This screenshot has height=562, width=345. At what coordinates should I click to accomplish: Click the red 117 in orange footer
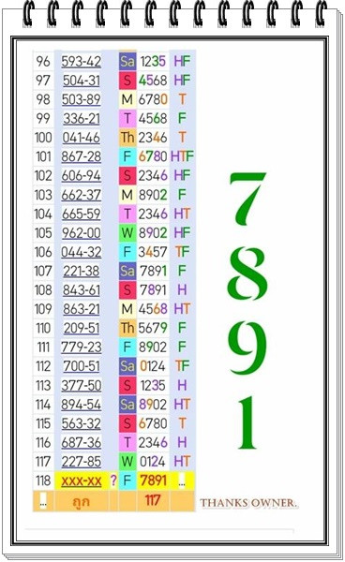(x=153, y=500)
